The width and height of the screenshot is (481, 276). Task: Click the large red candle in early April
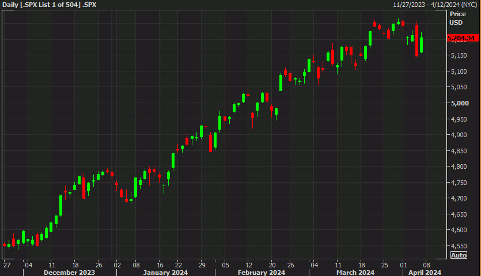pos(416,40)
